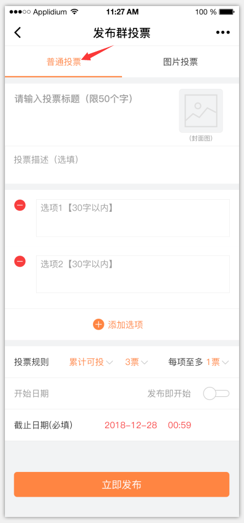Tap the cover image placeholder
This screenshot has height=523, width=244.
point(201,111)
